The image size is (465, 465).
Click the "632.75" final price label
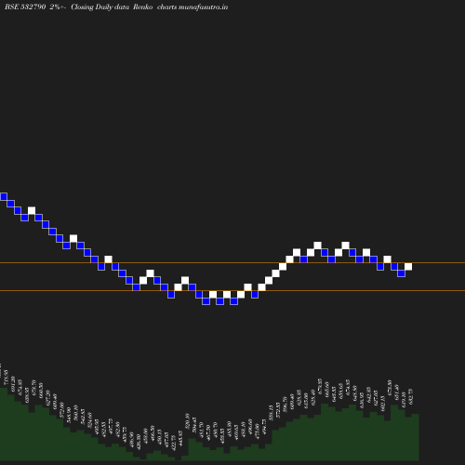tap(411, 397)
